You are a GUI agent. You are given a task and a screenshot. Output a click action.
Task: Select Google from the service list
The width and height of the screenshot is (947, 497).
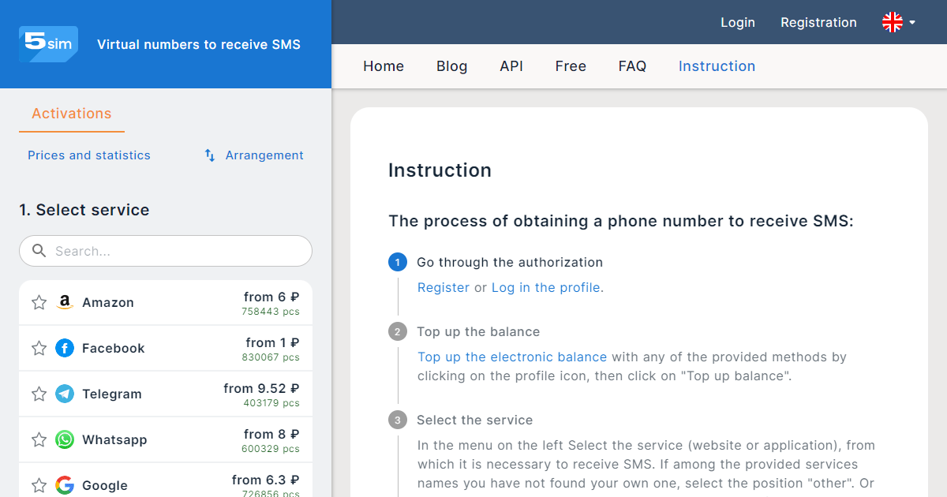click(166, 480)
